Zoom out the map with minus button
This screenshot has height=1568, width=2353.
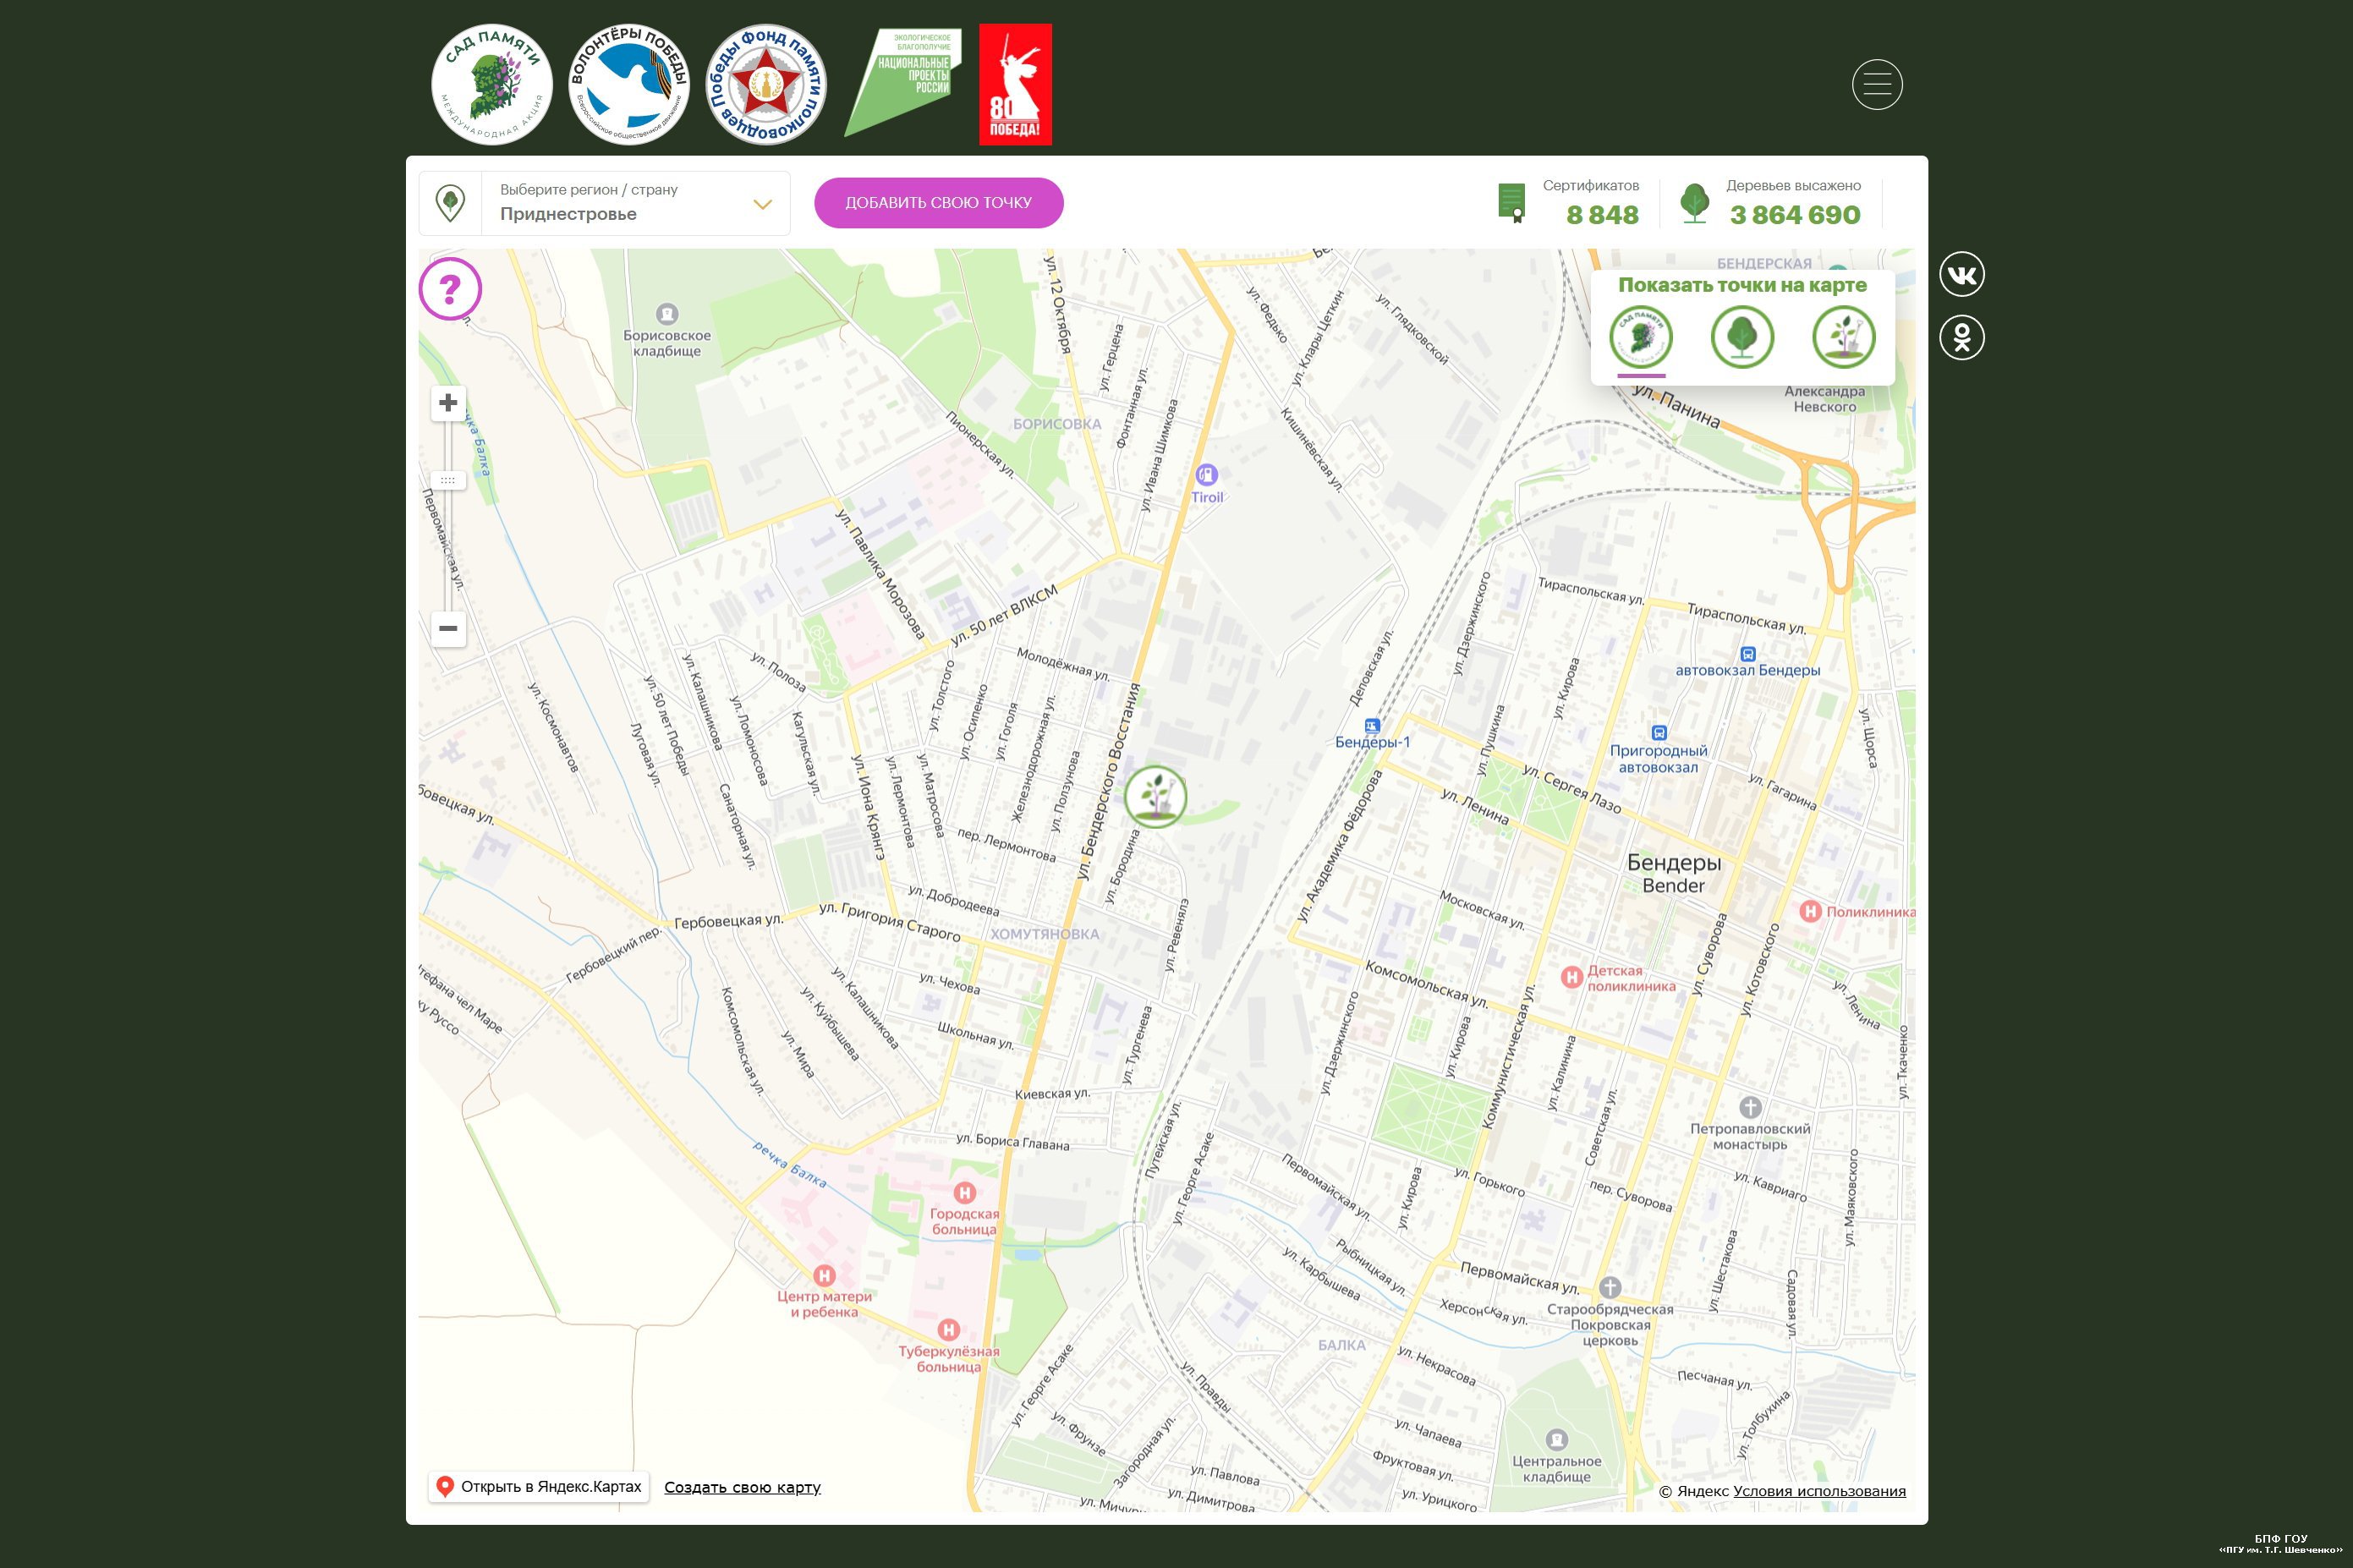[x=448, y=629]
